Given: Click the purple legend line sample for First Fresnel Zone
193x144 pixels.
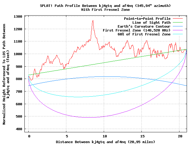Looking at the screenshot, I should [x=178, y=30].
